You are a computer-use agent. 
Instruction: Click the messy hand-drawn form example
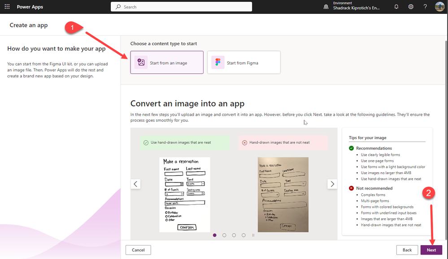[x=283, y=195]
